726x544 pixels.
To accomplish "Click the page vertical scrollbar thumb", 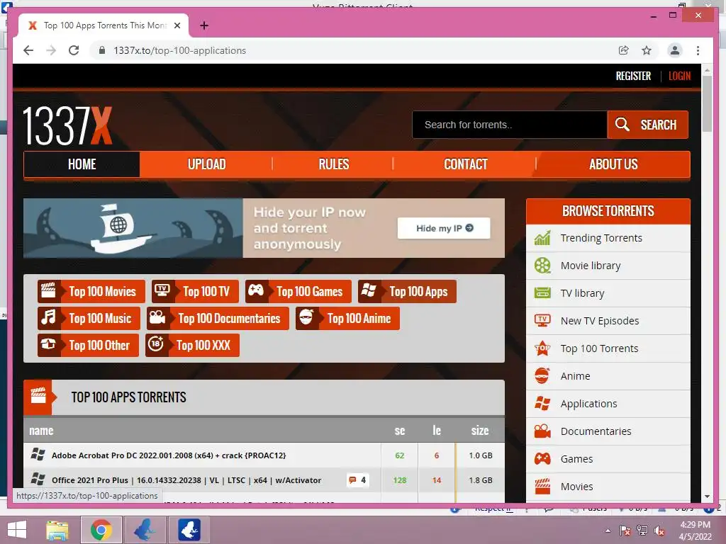I will click(707, 103).
